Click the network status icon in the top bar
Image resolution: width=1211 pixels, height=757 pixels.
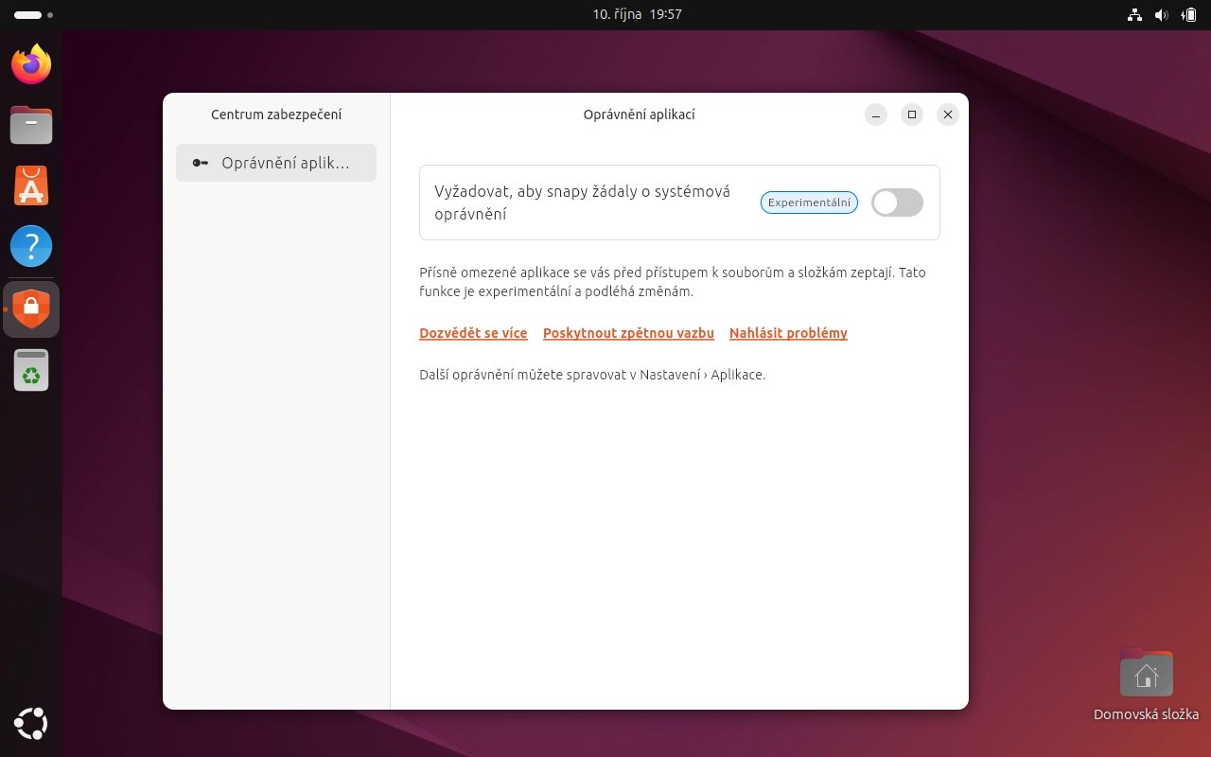1135,15
